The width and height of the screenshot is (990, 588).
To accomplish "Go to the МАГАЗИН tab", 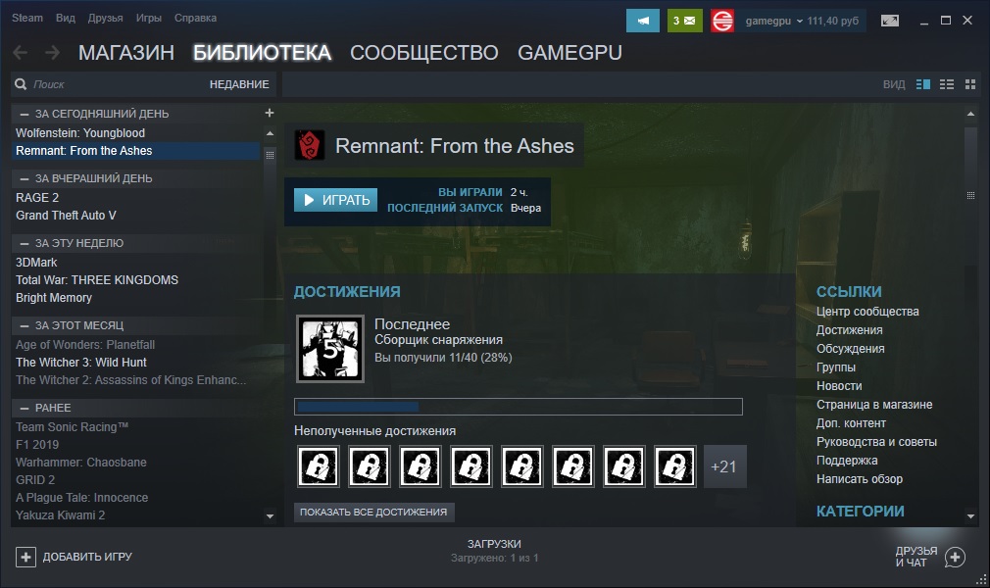I will pos(126,52).
